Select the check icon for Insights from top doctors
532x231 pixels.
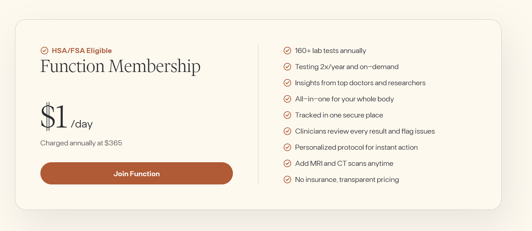point(287,83)
